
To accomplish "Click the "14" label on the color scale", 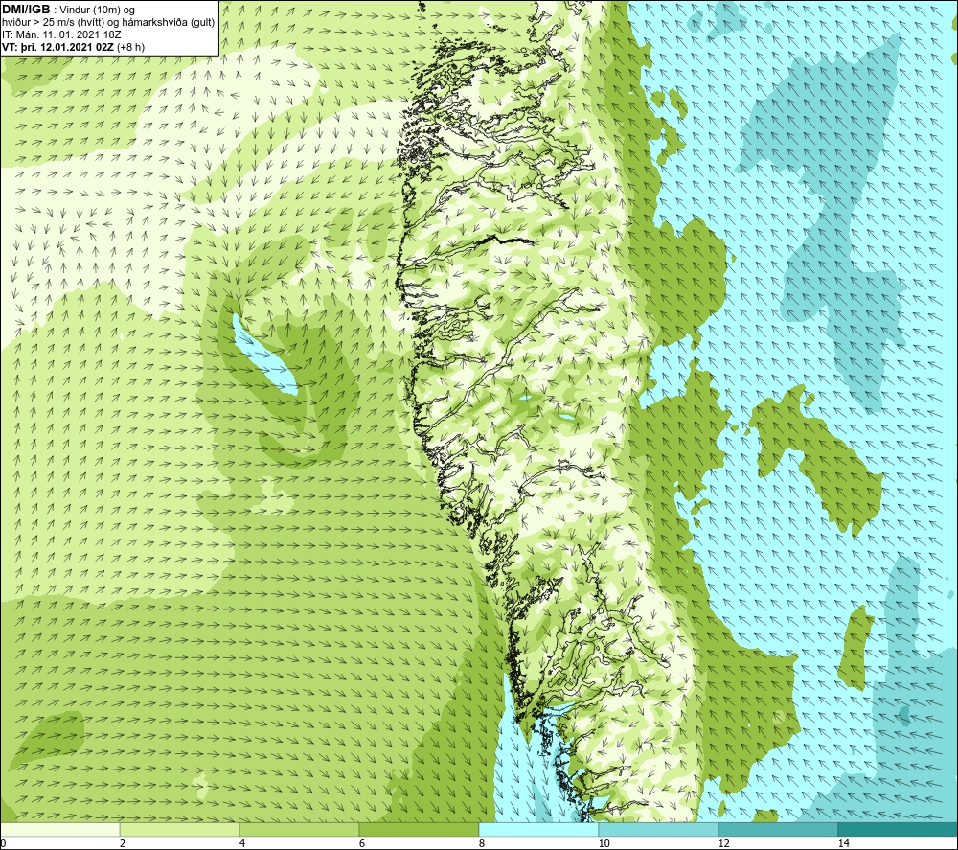I will tap(844, 843).
